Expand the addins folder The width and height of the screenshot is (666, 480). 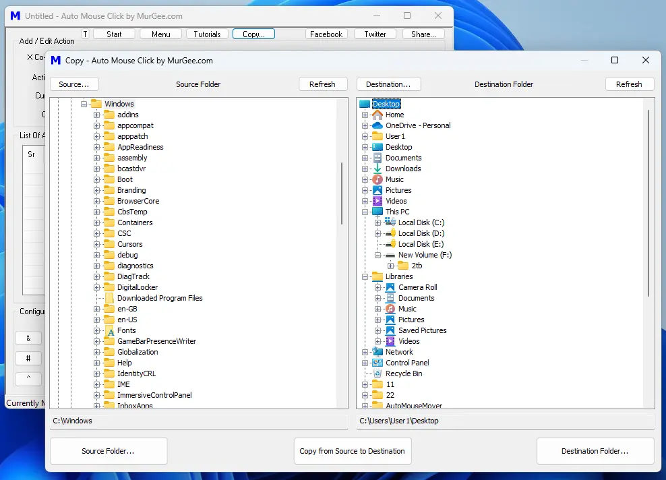point(97,115)
